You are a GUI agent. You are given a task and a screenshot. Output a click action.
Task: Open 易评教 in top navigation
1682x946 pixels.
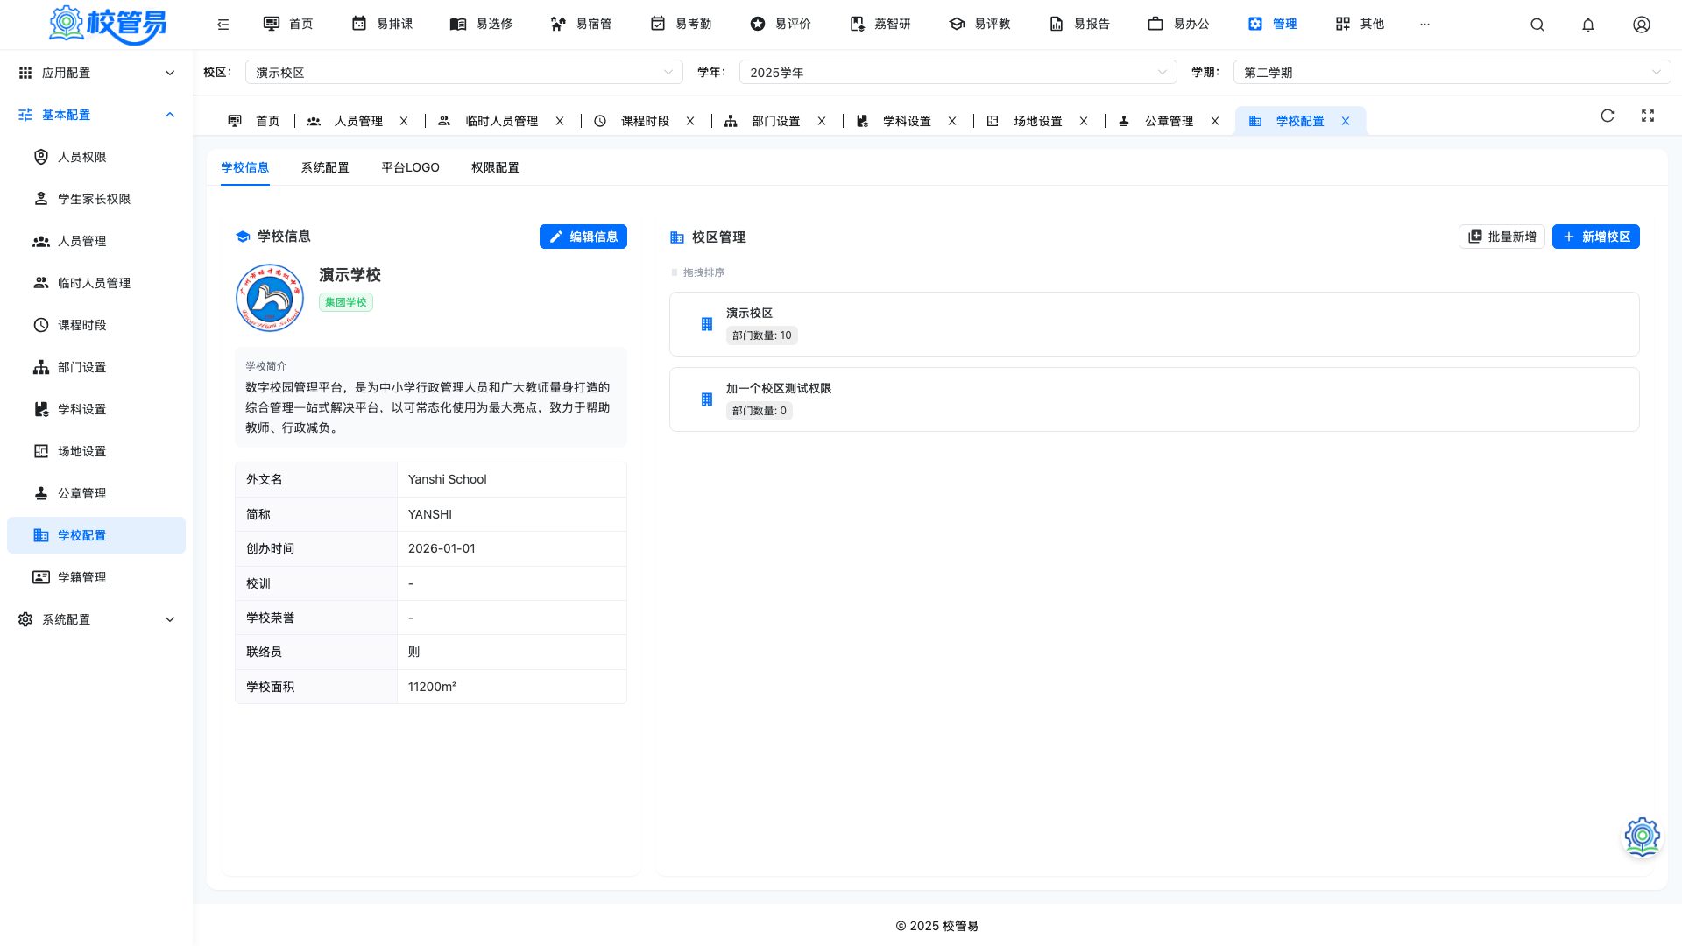click(980, 25)
